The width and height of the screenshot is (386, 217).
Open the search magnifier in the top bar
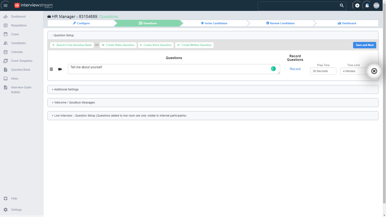(x=341, y=5)
